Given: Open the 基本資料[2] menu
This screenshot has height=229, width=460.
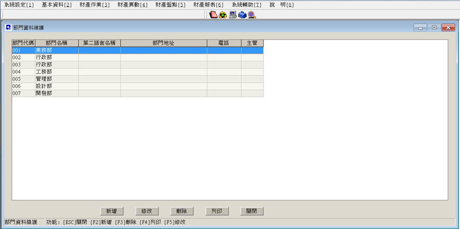Looking at the screenshot, I should click(x=57, y=5).
